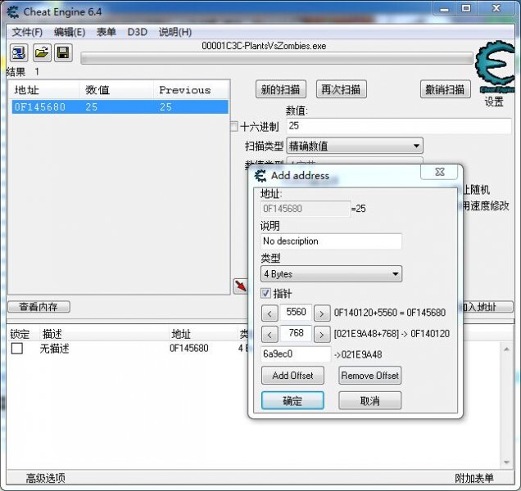This screenshot has height=491, width=521.
Task: Open the 编辑(E) menu
Action: (70, 32)
